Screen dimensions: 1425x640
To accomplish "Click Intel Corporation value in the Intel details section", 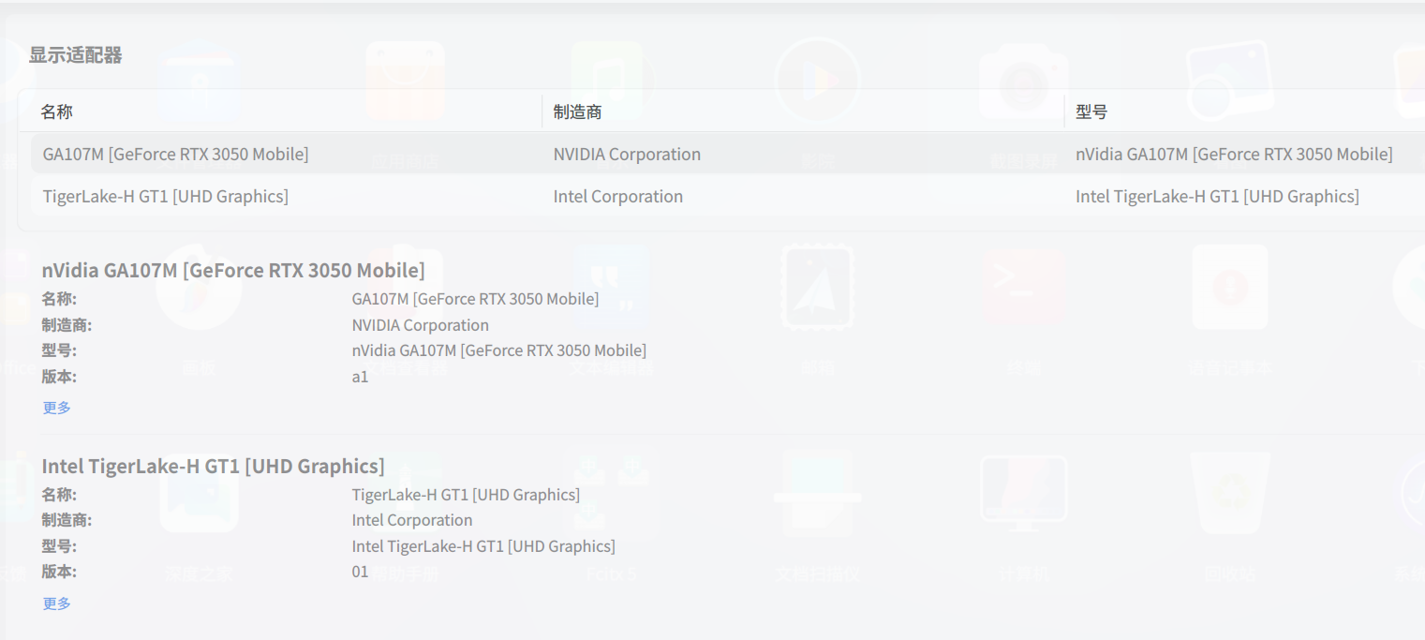I will (x=412, y=520).
